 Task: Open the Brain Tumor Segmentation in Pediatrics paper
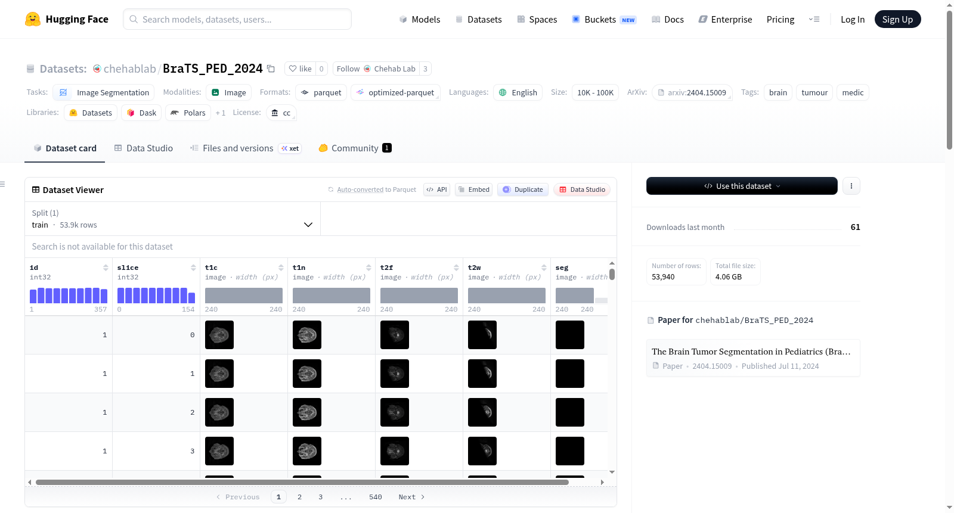point(753,358)
